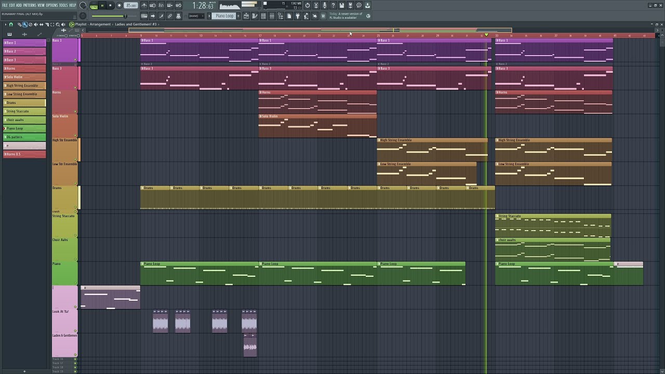Viewport: 665px width, 374px height.
Task: Click the save project floppy icon
Action: (x=342, y=5)
